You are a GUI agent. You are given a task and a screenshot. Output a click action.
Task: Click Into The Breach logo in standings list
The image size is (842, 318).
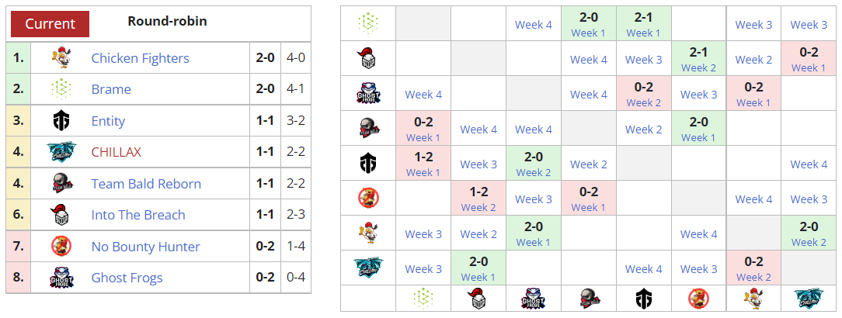[61, 215]
